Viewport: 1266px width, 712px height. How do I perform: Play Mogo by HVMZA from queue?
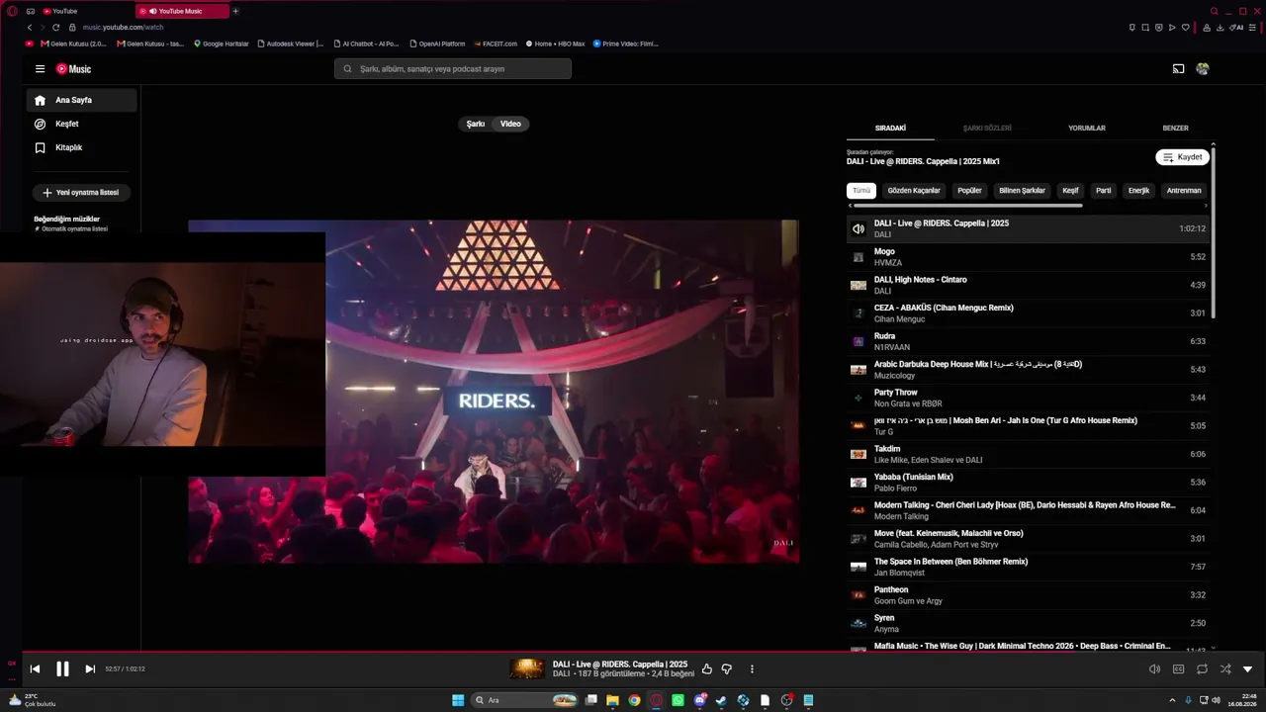[x=1029, y=257]
